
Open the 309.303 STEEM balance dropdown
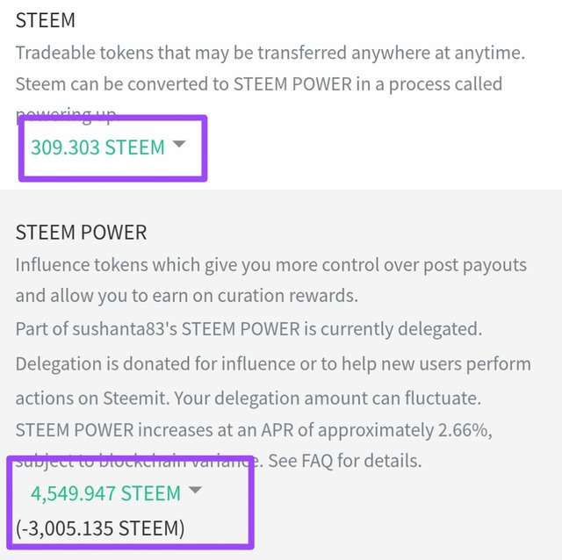click(97, 147)
